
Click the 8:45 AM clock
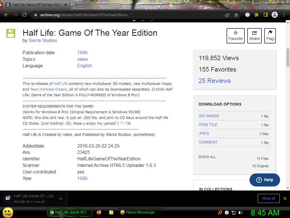click(x=265, y=213)
